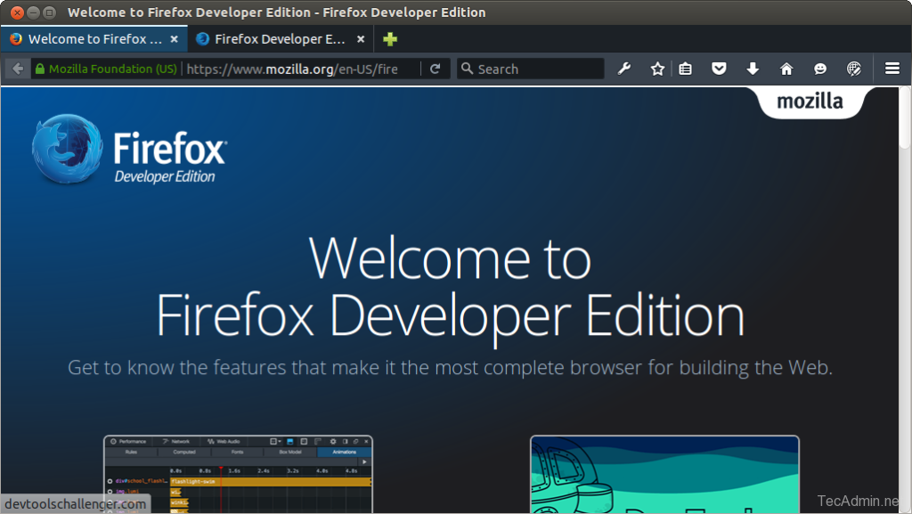
Task: Open the Developer Tools wrench icon
Action: [624, 69]
